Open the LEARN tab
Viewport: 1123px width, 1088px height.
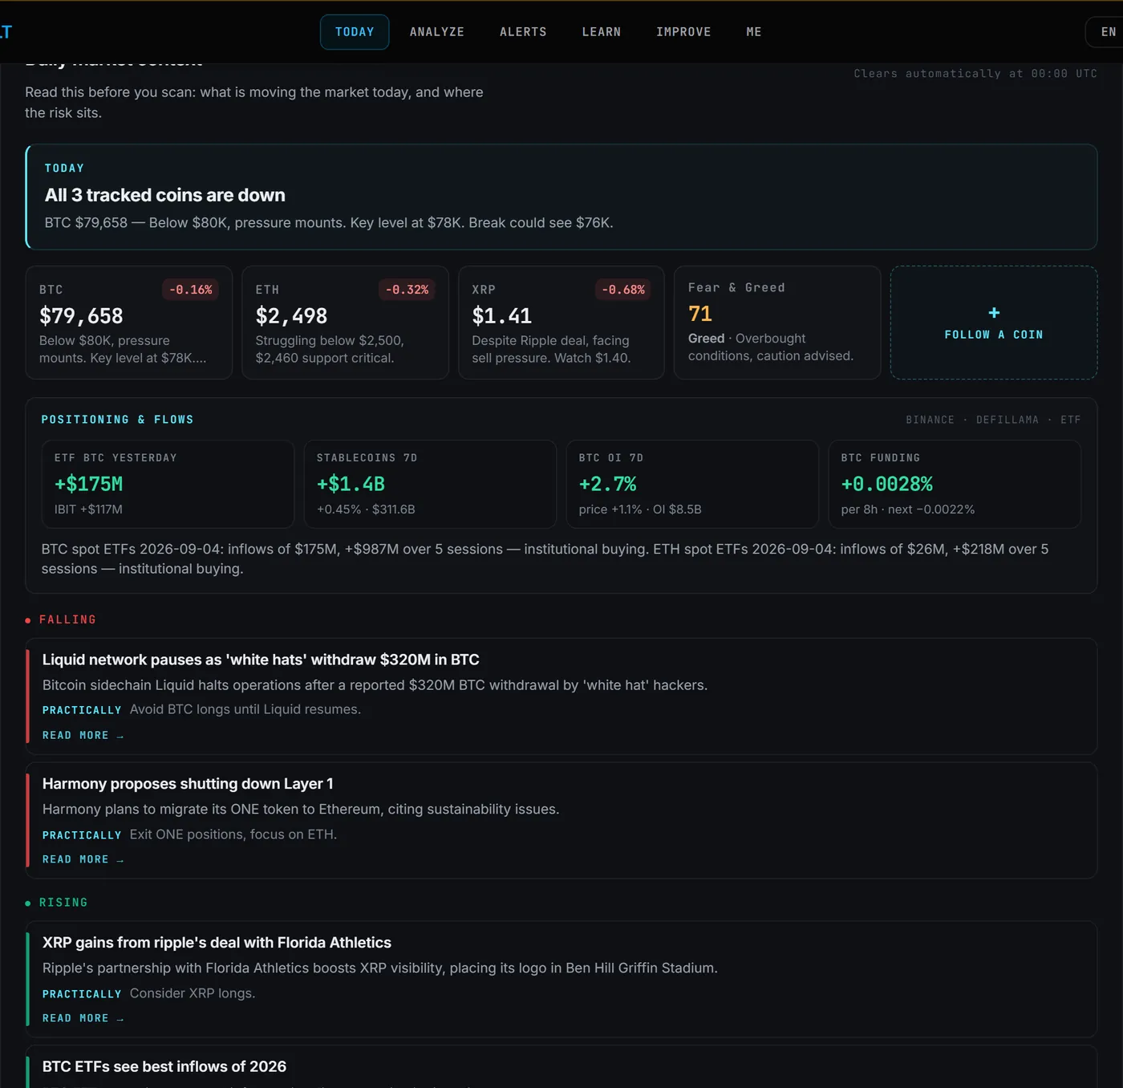click(602, 32)
